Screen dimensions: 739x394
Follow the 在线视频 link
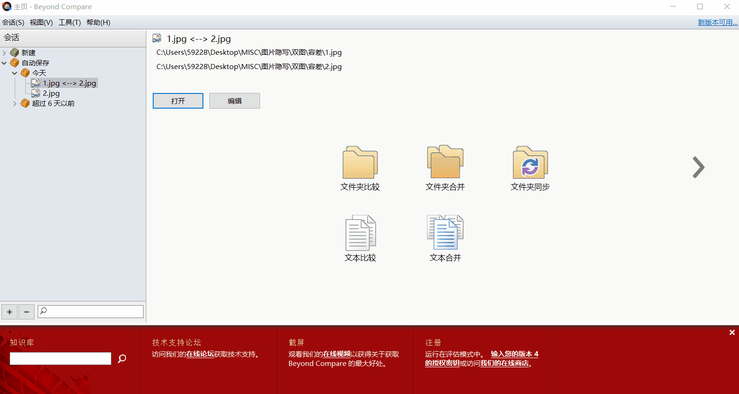[x=337, y=354]
